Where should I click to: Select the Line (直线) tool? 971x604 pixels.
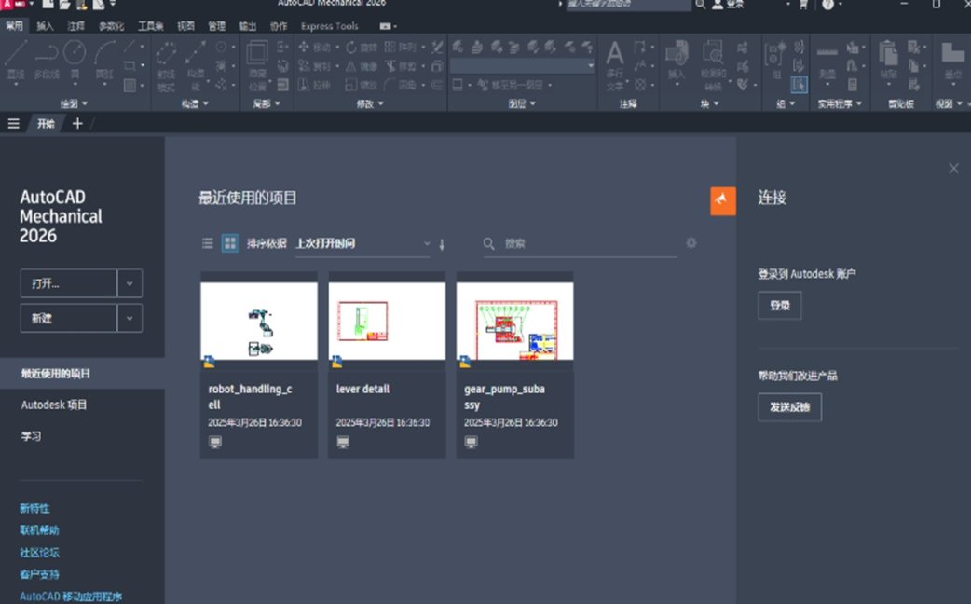[x=16, y=61]
